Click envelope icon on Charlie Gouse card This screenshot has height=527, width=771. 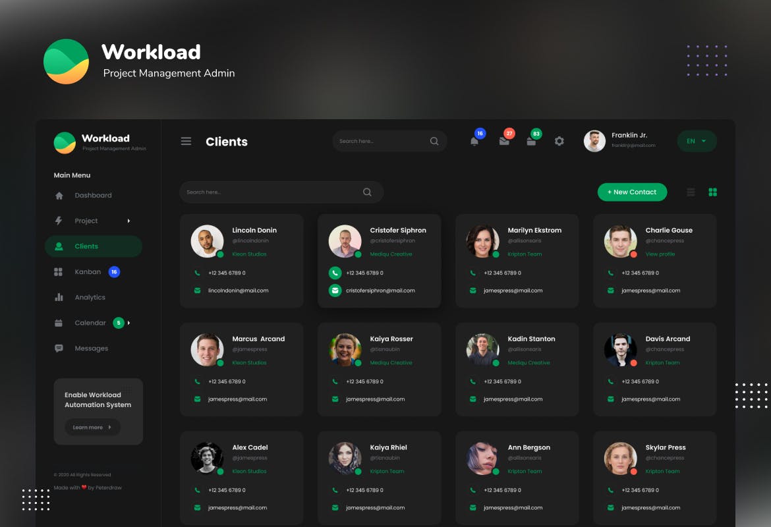[610, 291]
